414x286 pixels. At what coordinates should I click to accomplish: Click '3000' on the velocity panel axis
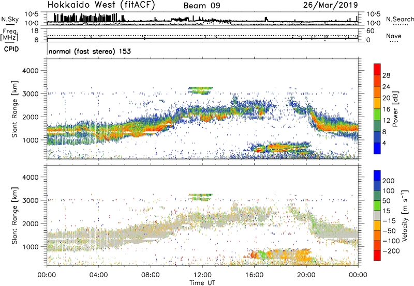coord(31,200)
